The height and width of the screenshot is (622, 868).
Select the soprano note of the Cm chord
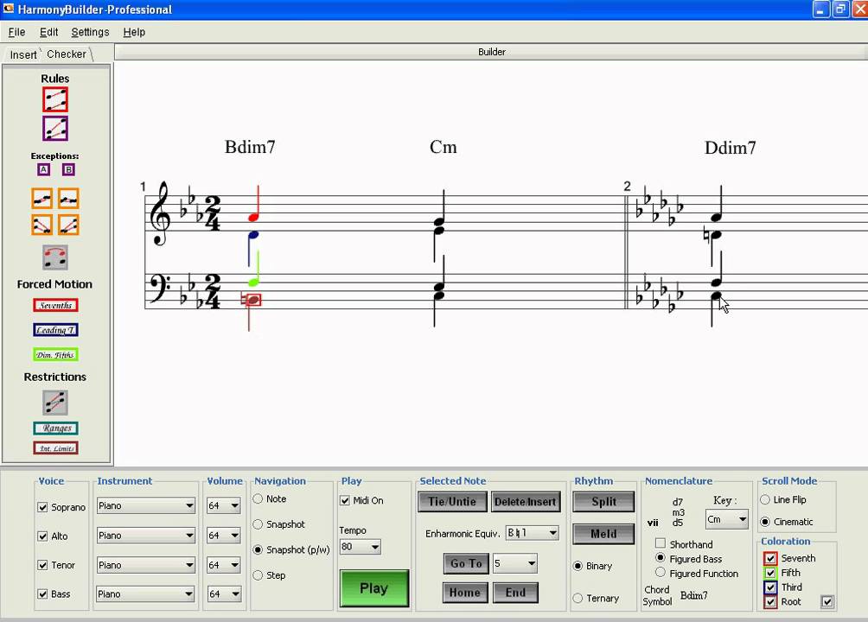pos(439,222)
